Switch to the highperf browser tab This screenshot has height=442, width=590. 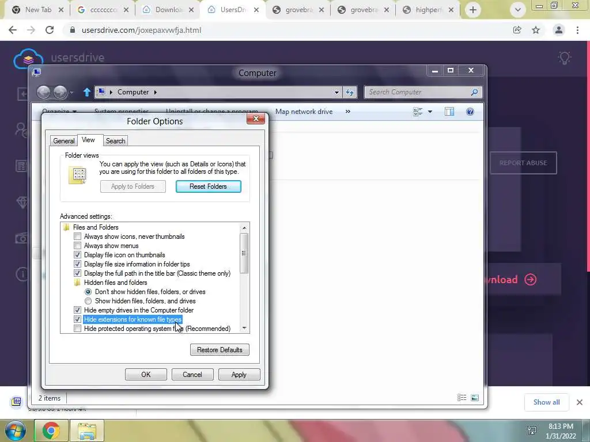pyautogui.click(x=428, y=10)
